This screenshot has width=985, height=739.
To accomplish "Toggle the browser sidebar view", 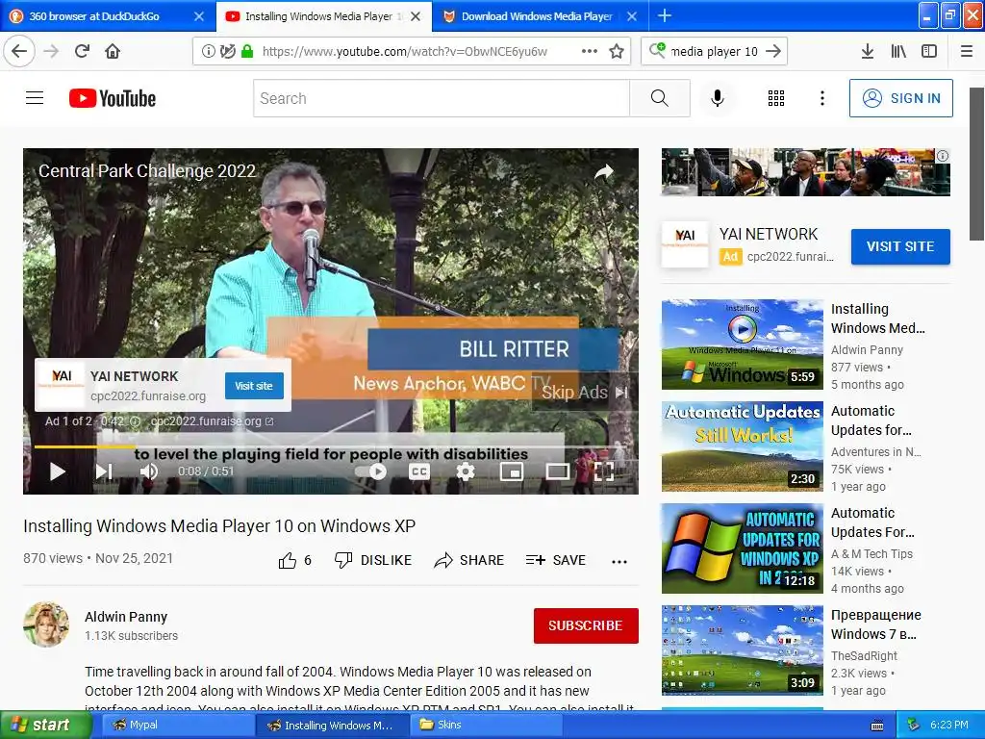I will pyautogui.click(x=929, y=52).
